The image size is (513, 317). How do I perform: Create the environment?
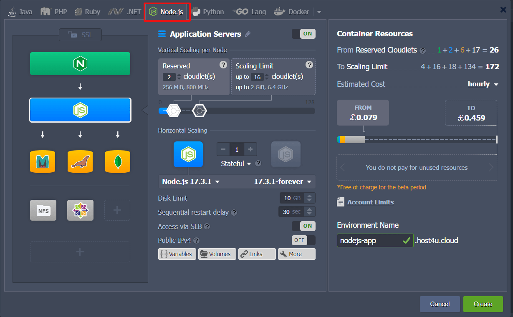[483, 304]
